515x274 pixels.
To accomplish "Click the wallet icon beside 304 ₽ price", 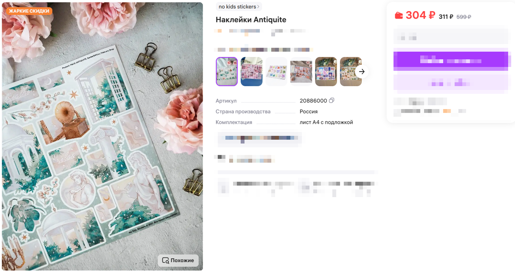I will pos(399,15).
